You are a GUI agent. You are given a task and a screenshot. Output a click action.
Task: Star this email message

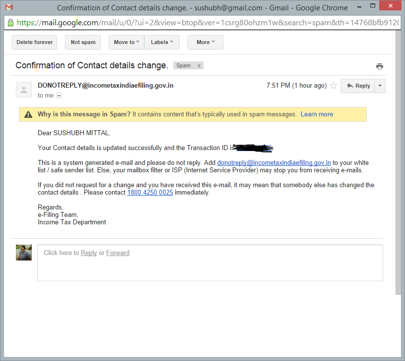coord(334,86)
